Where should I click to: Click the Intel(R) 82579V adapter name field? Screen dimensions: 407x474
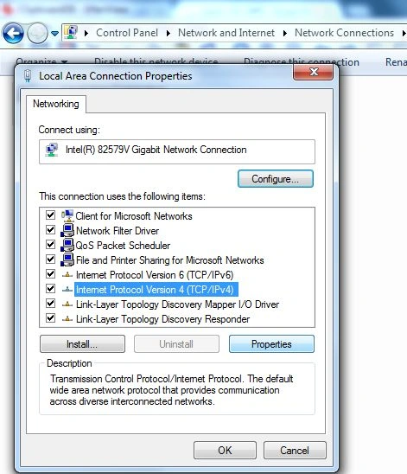(x=177, y=151)
